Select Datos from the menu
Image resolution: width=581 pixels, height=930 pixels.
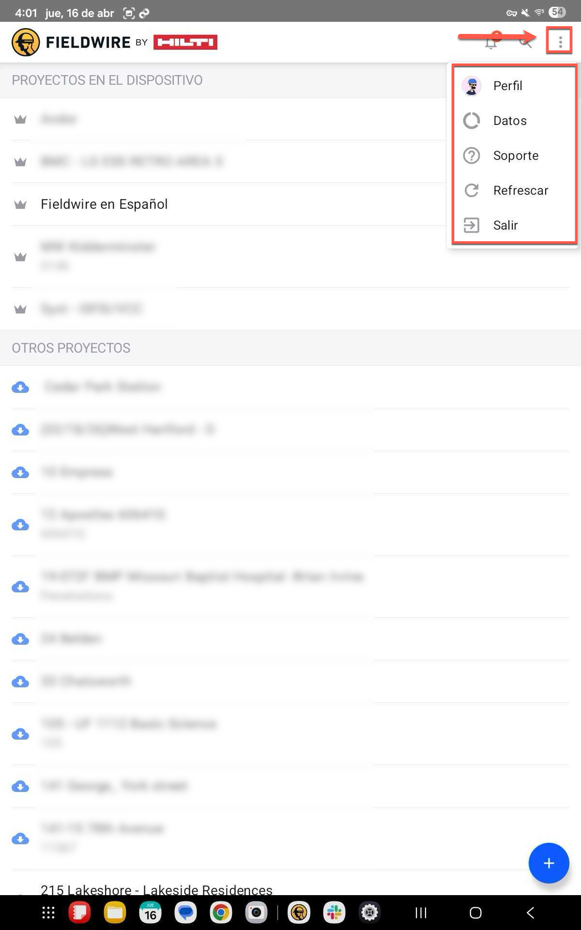(509, 121)
